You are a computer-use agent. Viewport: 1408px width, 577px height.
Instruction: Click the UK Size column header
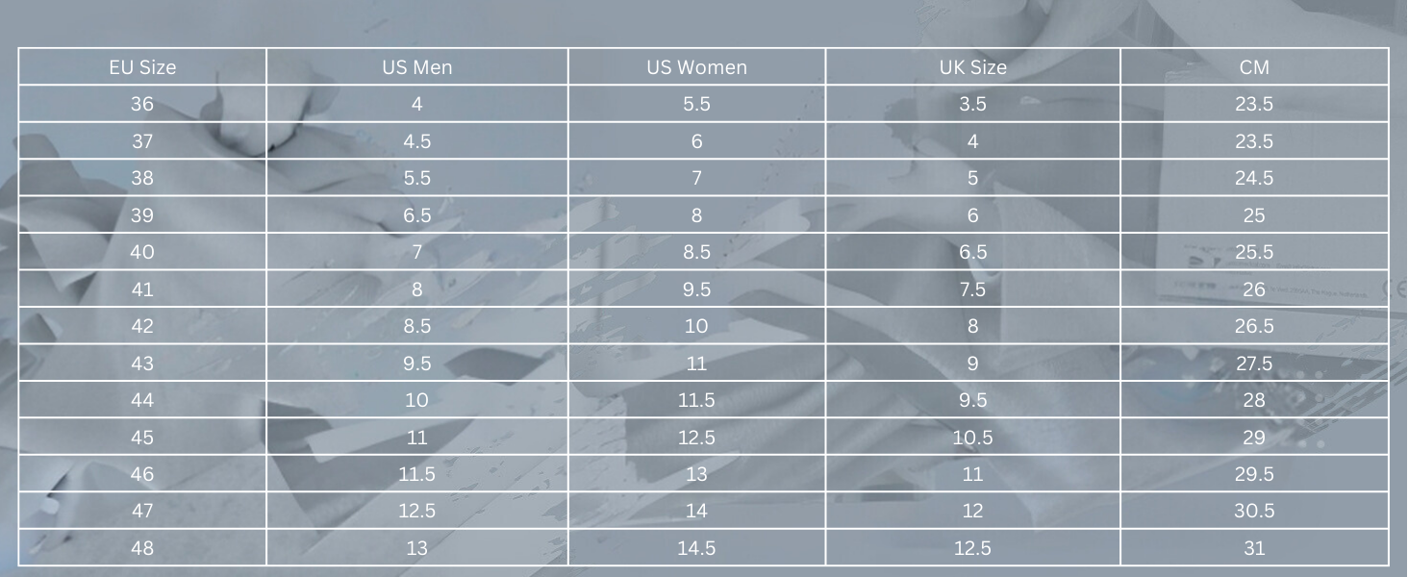(x=972, y=67)
